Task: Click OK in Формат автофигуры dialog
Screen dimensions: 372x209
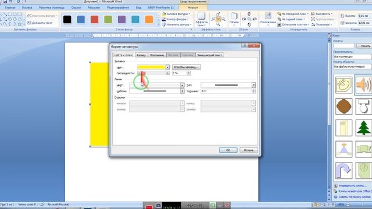Action: point(228,150)
